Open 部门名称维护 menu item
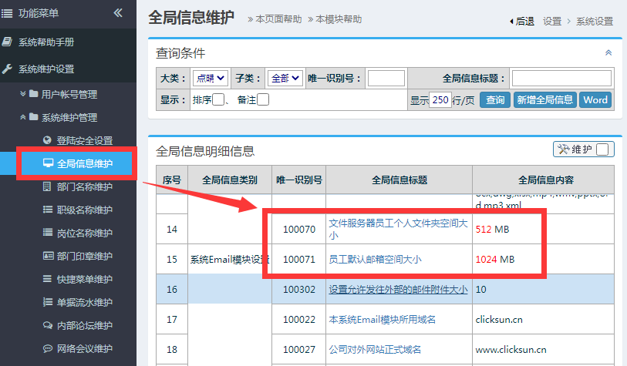This screenshot has height=366, width=627. pos(85,187)
